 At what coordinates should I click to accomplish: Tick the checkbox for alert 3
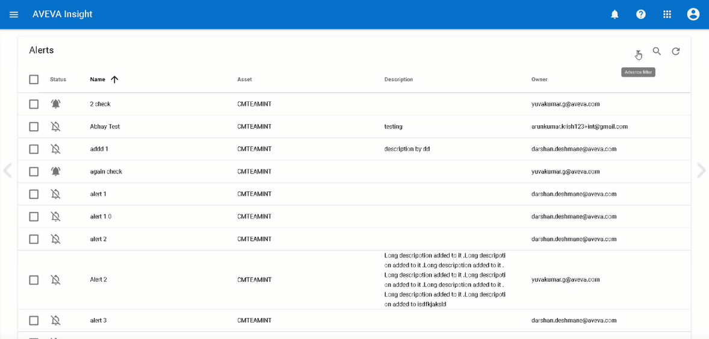coord(34,320)
